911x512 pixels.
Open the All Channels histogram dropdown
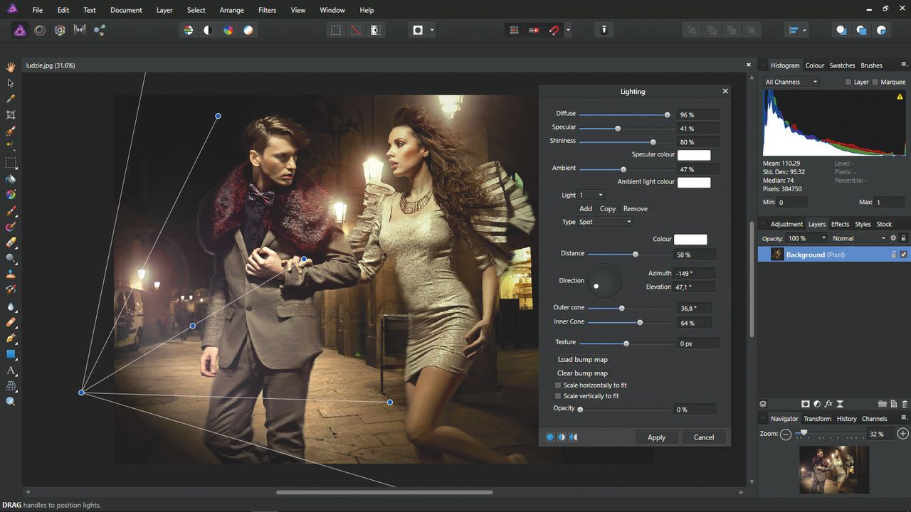point(791,82)
